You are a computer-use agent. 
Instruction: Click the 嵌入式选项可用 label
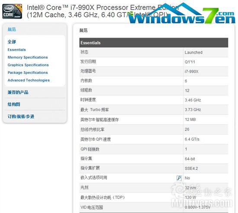click(94, 178)
